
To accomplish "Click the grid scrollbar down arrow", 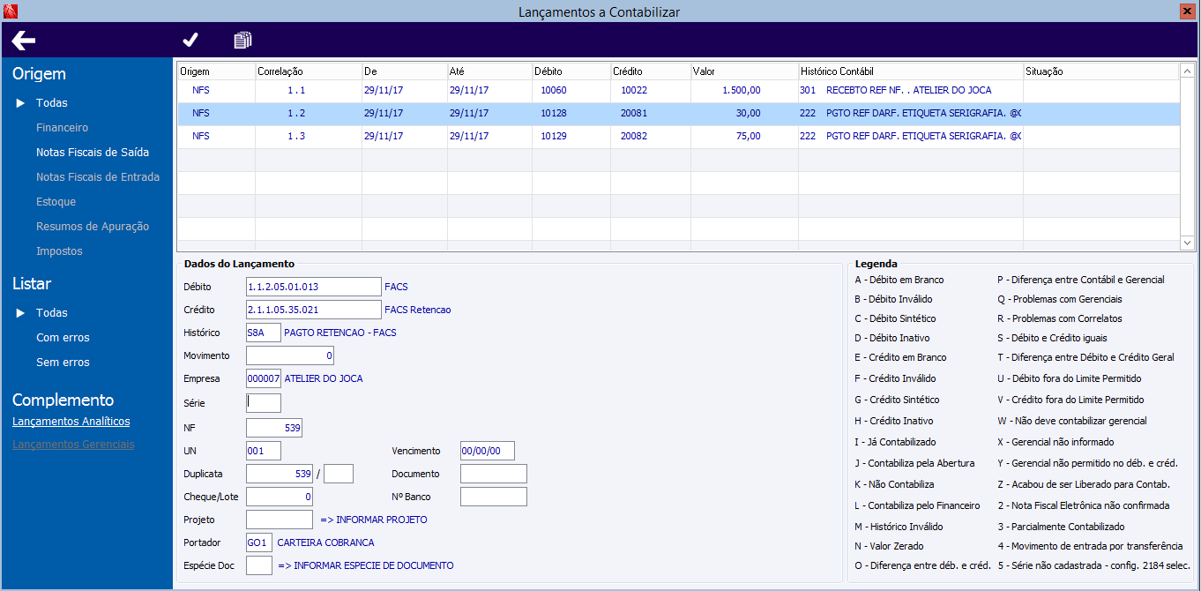I will 1187,242.
